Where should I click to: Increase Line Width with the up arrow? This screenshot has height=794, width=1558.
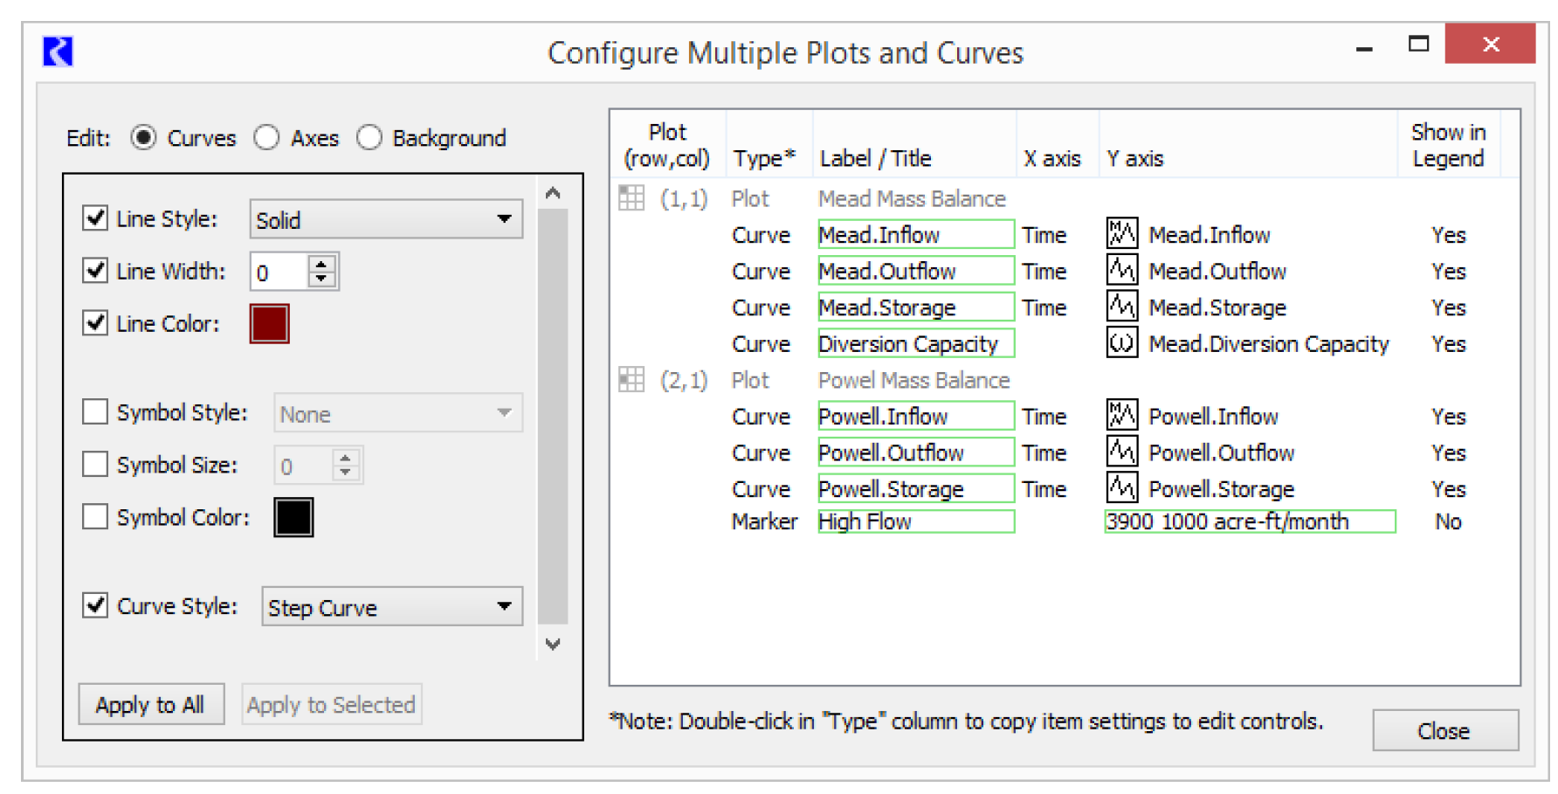[x=322, y=264]
